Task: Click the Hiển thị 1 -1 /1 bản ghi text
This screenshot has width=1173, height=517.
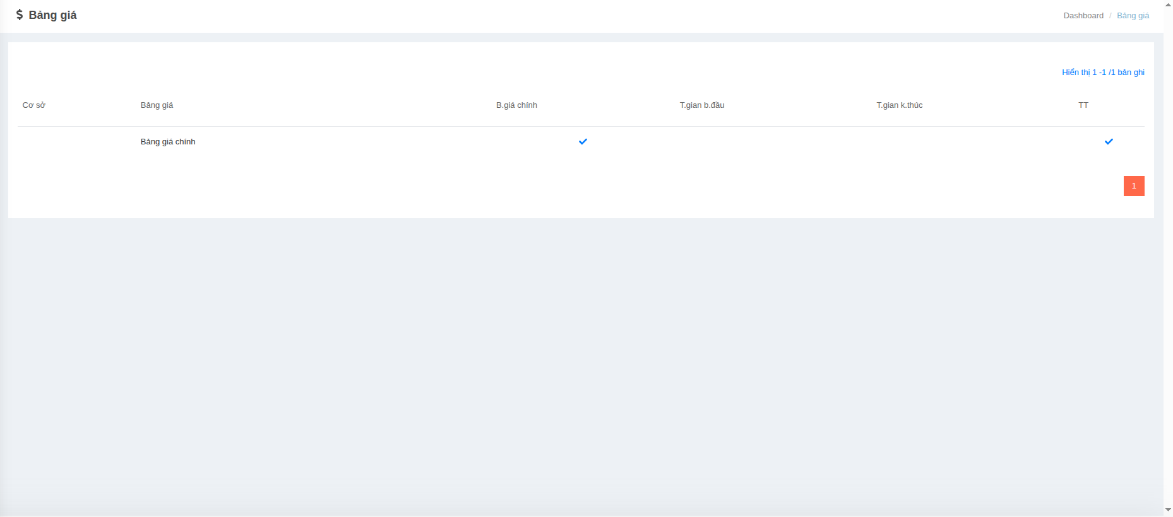Action: click(x=1103, y=73)
